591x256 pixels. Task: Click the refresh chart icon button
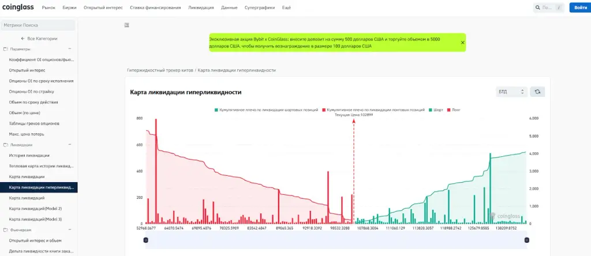537,92
